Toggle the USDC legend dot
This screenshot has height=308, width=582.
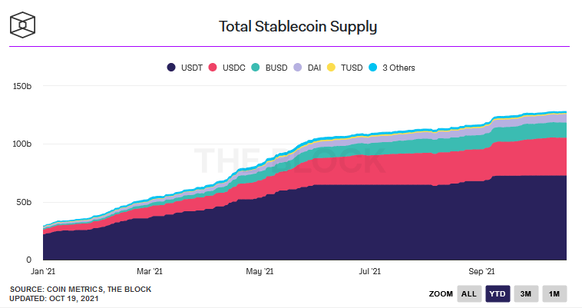212,68
